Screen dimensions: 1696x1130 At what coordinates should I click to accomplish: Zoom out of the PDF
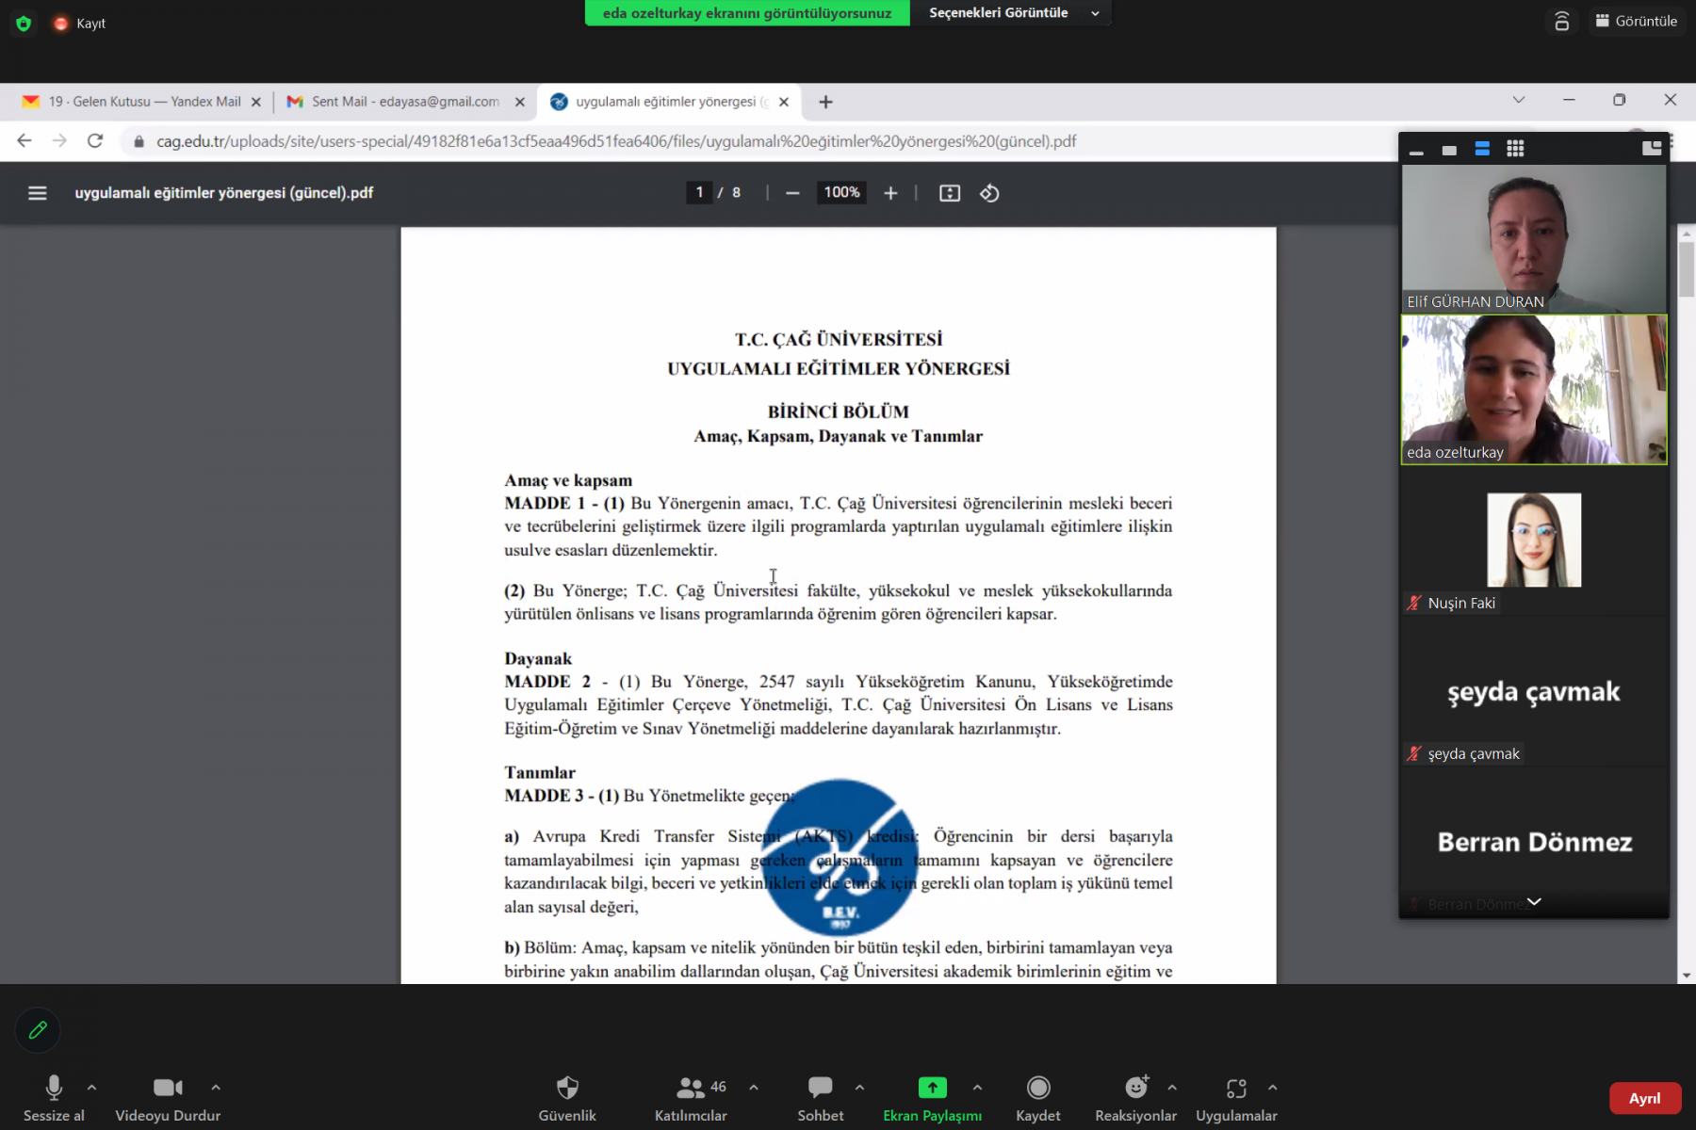pos(792,193)
